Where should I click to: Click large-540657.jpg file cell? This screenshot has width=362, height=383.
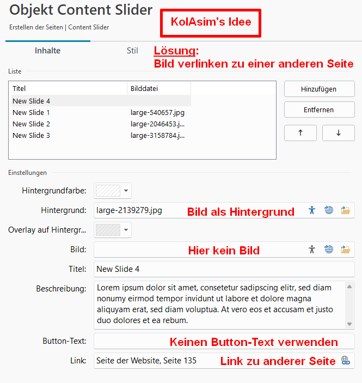point(157,112)
